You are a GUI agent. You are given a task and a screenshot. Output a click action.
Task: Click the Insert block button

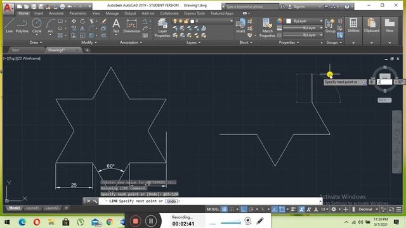[x=240, y=25]
